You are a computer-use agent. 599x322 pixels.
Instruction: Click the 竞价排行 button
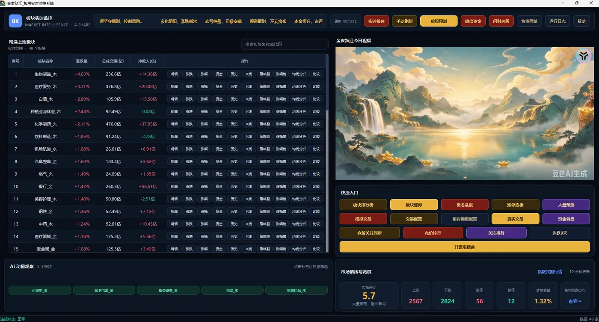(x=433, y=233)
